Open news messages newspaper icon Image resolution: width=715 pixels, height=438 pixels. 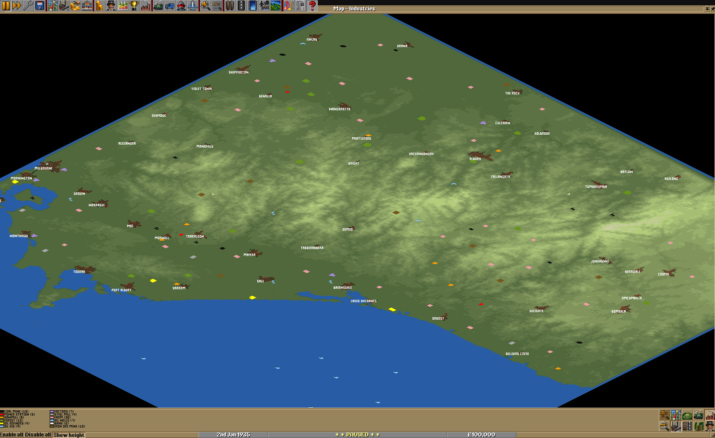[x=300, y=5]
